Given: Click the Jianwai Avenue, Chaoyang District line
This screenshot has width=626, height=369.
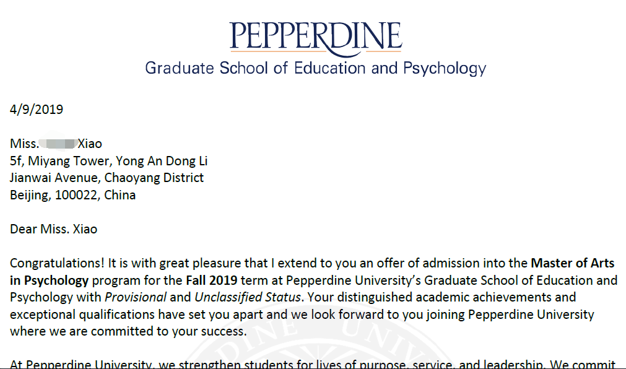Looking at the screenshot, I should [x=107, y=178].
